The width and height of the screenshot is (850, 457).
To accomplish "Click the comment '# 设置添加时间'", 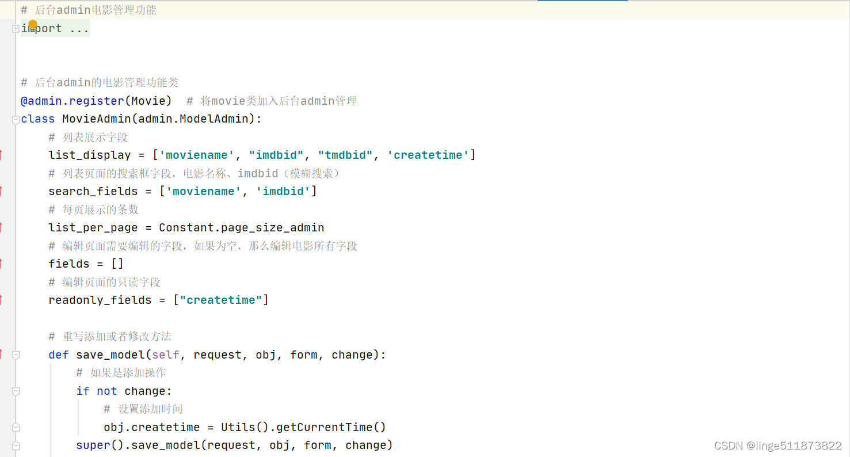I will 143,409.
